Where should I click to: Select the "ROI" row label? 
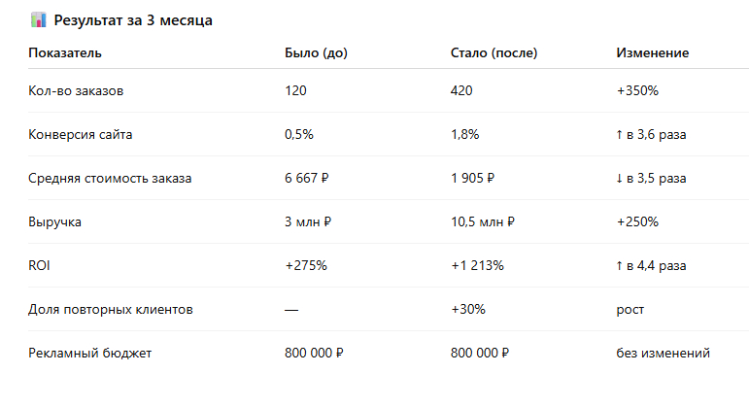[x=40, y=265]
